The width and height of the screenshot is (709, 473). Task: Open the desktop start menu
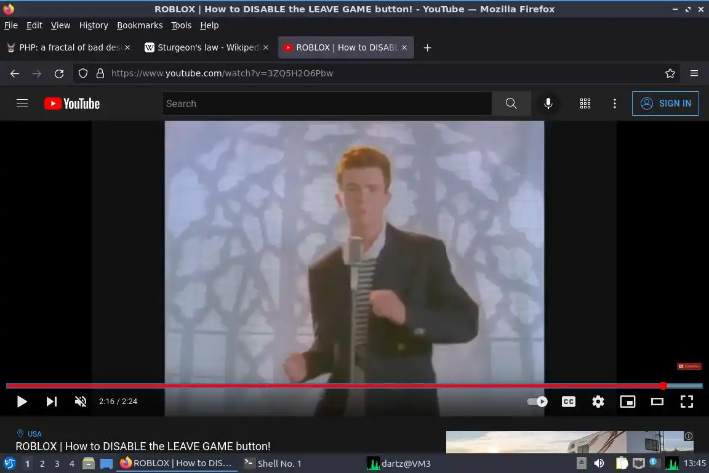pyautogui.click(x=9, y=464)
